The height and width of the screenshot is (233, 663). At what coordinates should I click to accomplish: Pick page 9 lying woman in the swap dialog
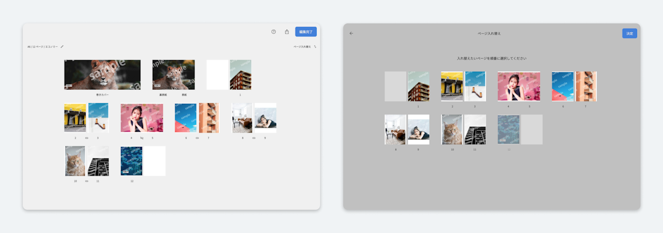pyautogui.click(x=419, y=130)
